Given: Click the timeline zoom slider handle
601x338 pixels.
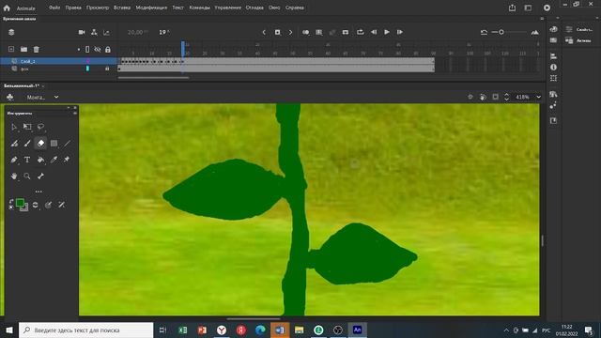Looking at the screenshot, I should pos(501,32).
